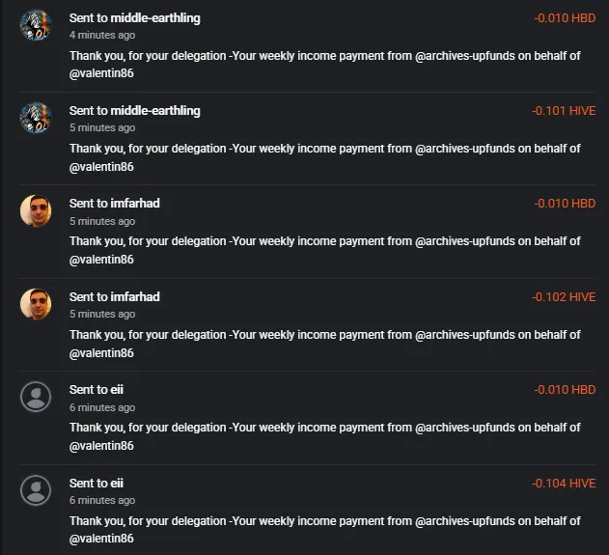Click eii's default avatar on the 0.104 HIVE row
The height and width of the screenshot is (555, 609).
36,490
